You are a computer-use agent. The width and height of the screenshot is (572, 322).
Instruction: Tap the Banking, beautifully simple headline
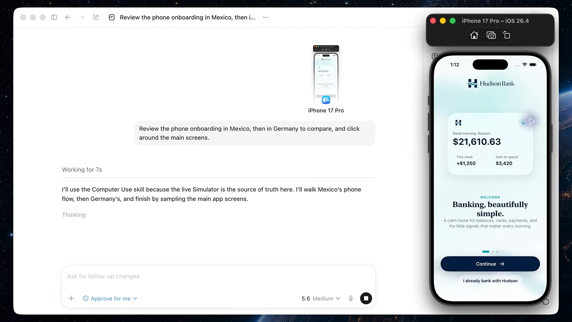(x=490, y=209)
